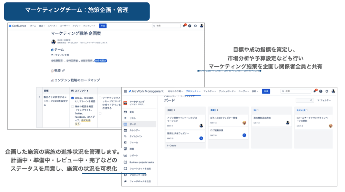
Task: Click the 作成 button in Confluence
Action: [103, 26]
